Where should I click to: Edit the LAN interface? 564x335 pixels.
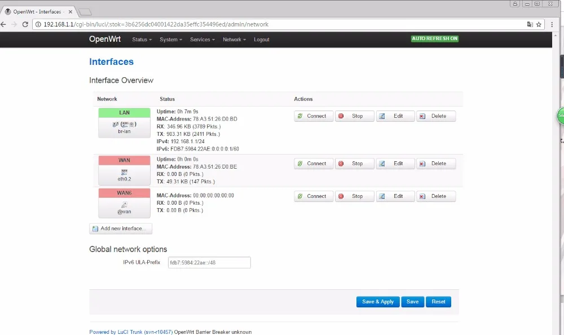(x=395, y=116)
